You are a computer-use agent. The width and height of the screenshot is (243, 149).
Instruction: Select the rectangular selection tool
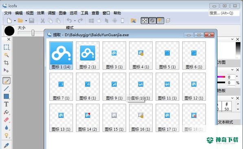point(7,47)
